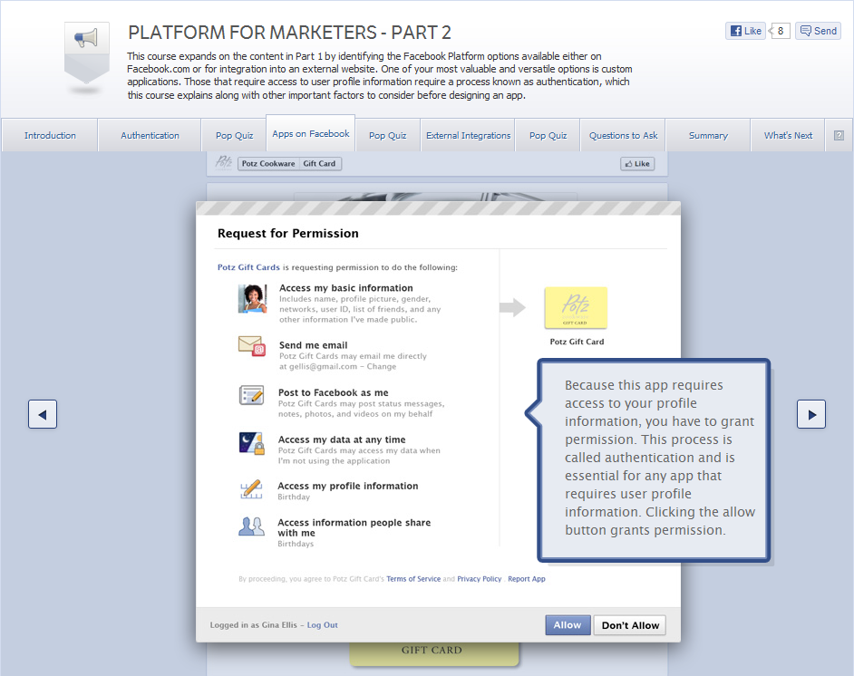Viewport: 854px width, 676px height.
Task: Click the Potz logo in the page header
Action: [x=224, y=162]
